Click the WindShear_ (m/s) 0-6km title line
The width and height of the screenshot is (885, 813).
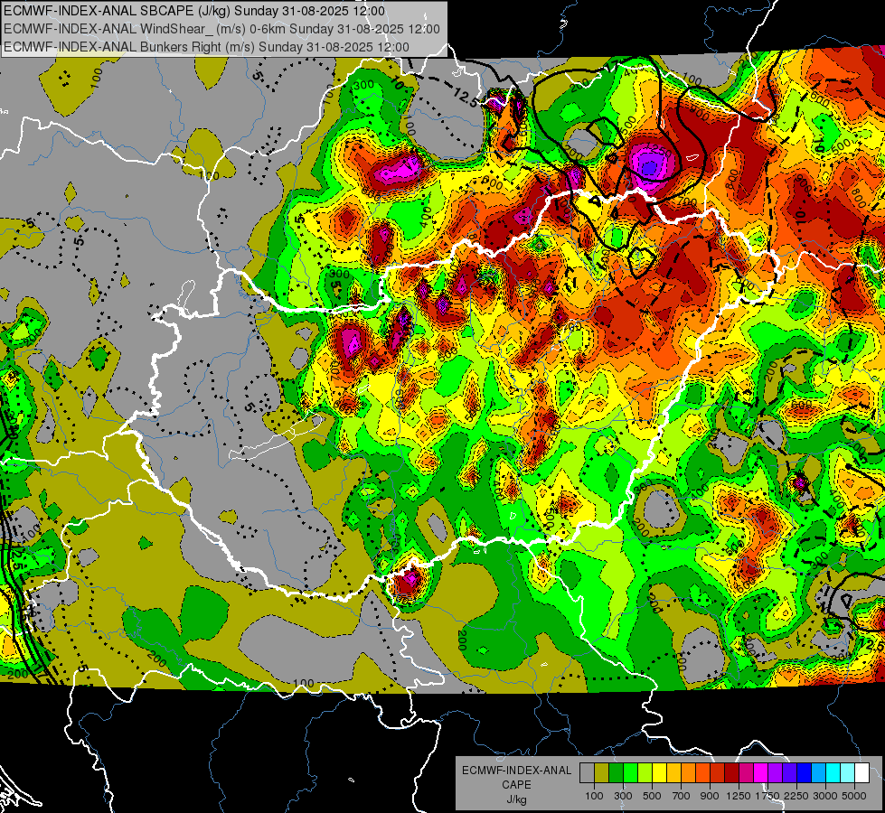[221, 29]
